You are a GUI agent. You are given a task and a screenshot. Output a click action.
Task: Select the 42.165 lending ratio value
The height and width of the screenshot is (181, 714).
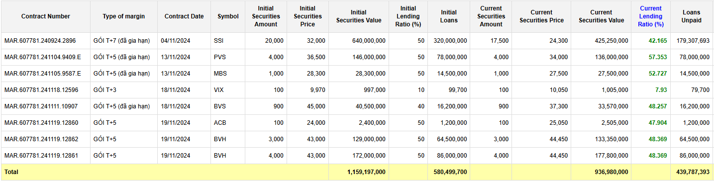658,41
